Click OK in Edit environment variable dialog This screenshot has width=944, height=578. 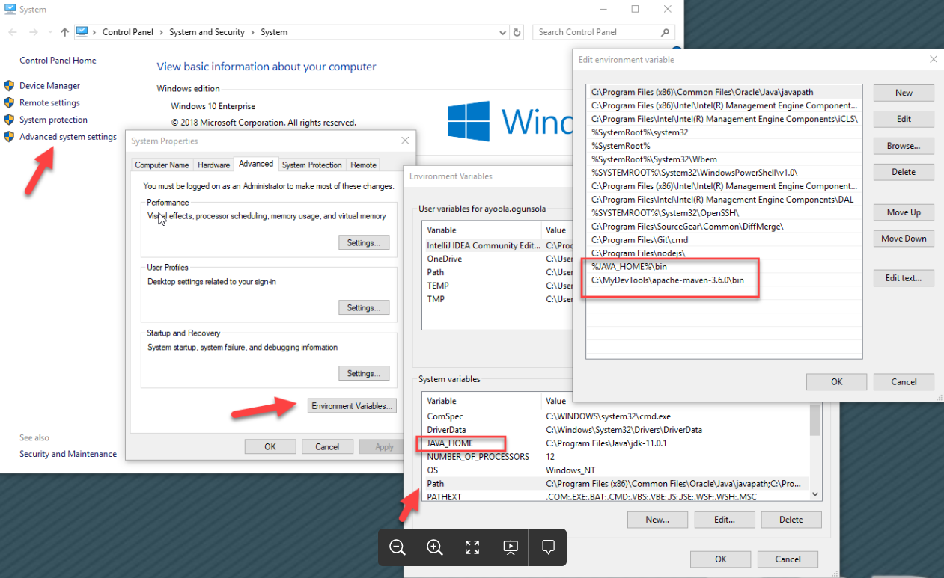pyautogui.click(x=837, y=381)
